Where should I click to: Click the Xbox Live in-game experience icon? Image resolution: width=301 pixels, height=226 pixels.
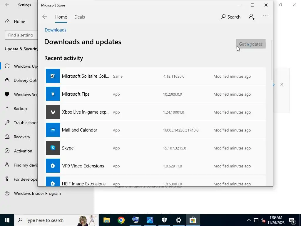tap(53, 112)
